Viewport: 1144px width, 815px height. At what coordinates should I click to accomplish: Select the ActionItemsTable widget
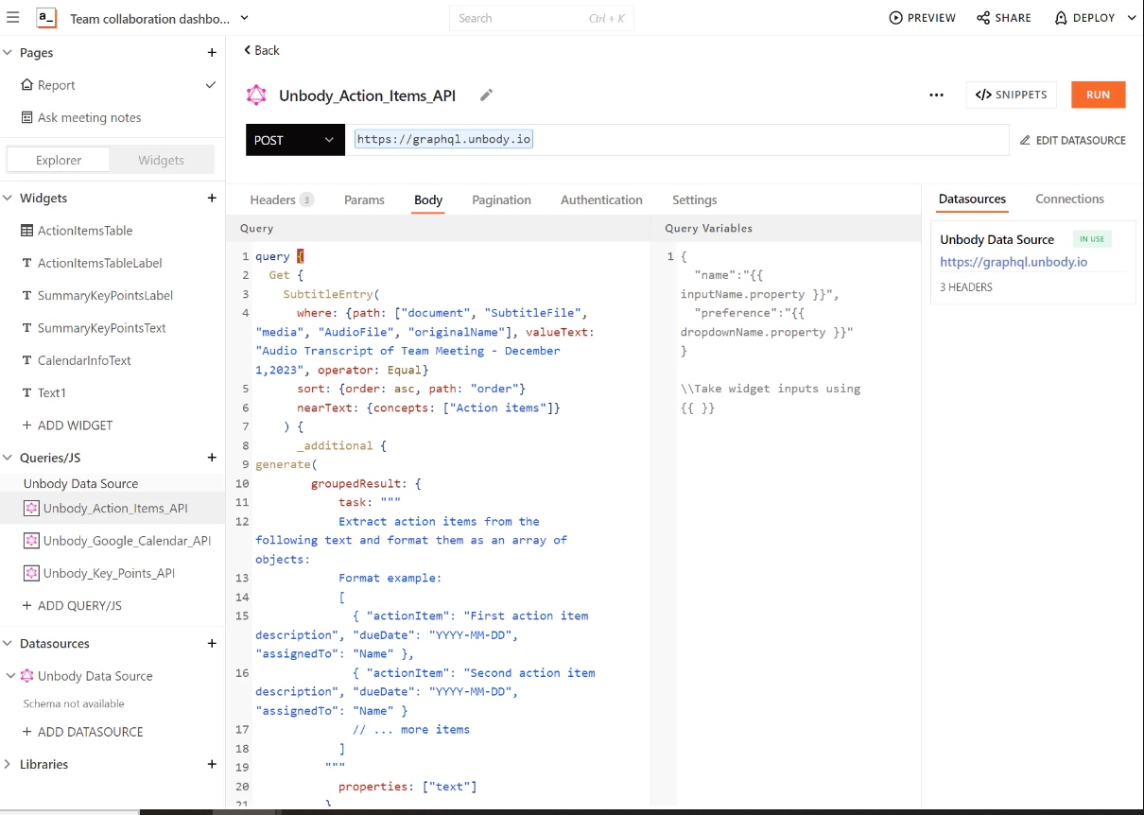tap(85, 231)
